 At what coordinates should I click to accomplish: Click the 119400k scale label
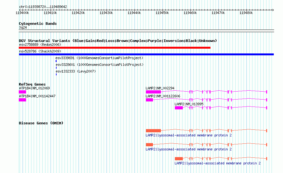coord(22,13)
